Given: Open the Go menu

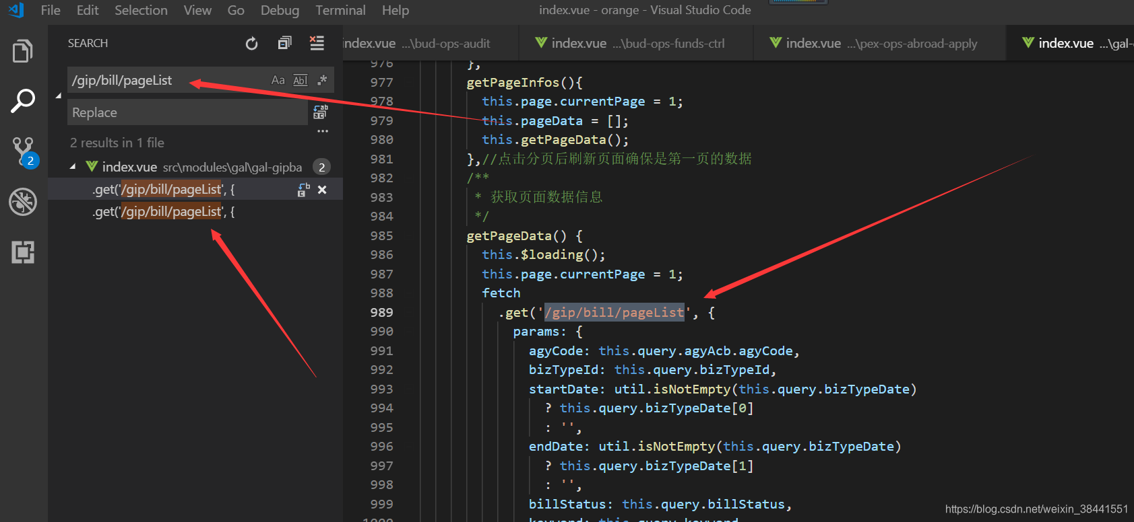Looking at the screenshot, I should pyautogui.click(x=236, y=10).
